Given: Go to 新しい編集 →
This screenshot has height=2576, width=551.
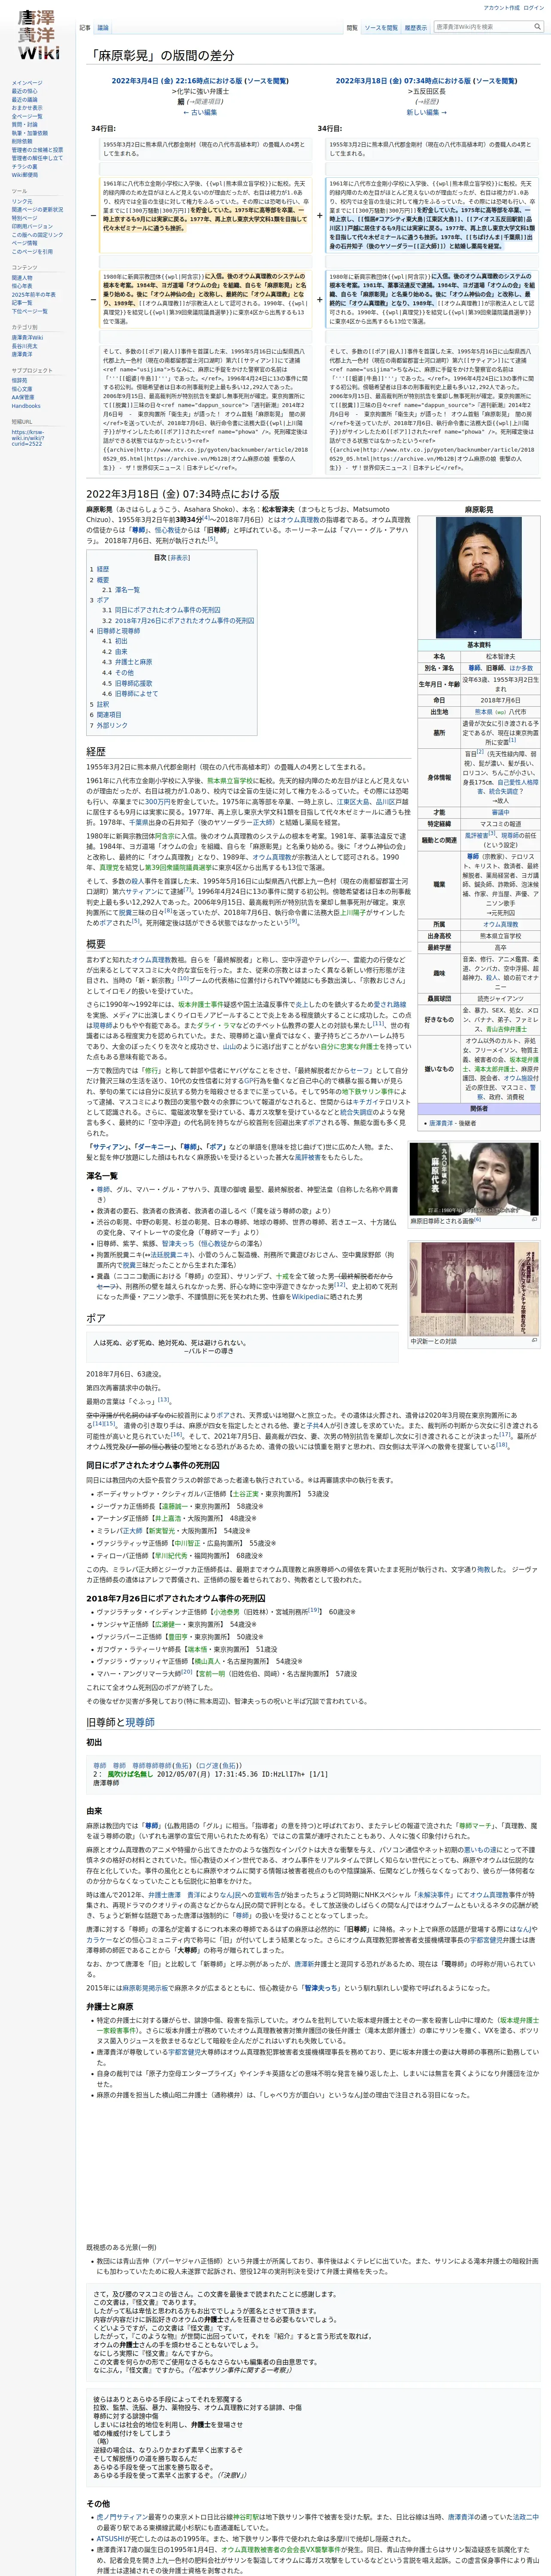Looking at the screenshot, I should (427, 112).
